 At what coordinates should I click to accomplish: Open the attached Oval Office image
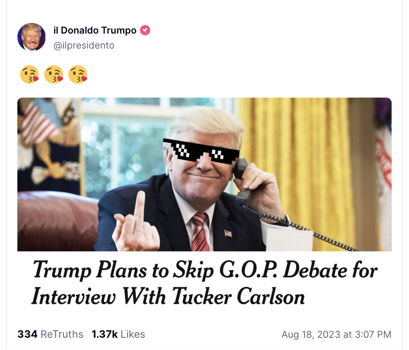(x=204, y=174)
